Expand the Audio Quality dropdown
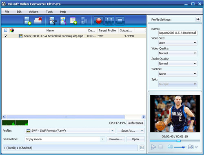This screenshot has width=204, height=155. pyautogui.click(x=195, y=64)
